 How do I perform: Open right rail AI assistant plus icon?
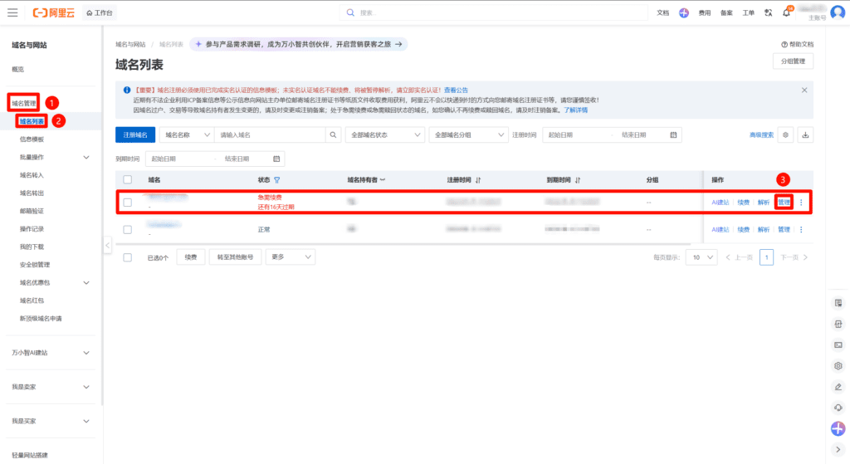(x=838, y=428)
